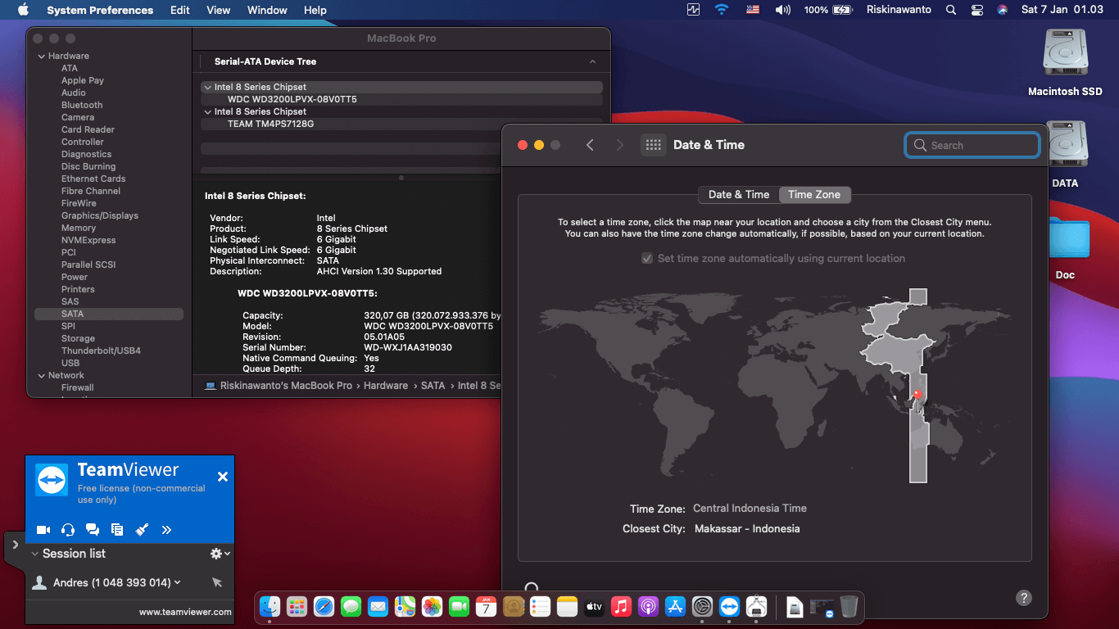Open the TeamViewer chat bubbles icon
Viewport: 1119px width, 629px height.
coord(93,530)
